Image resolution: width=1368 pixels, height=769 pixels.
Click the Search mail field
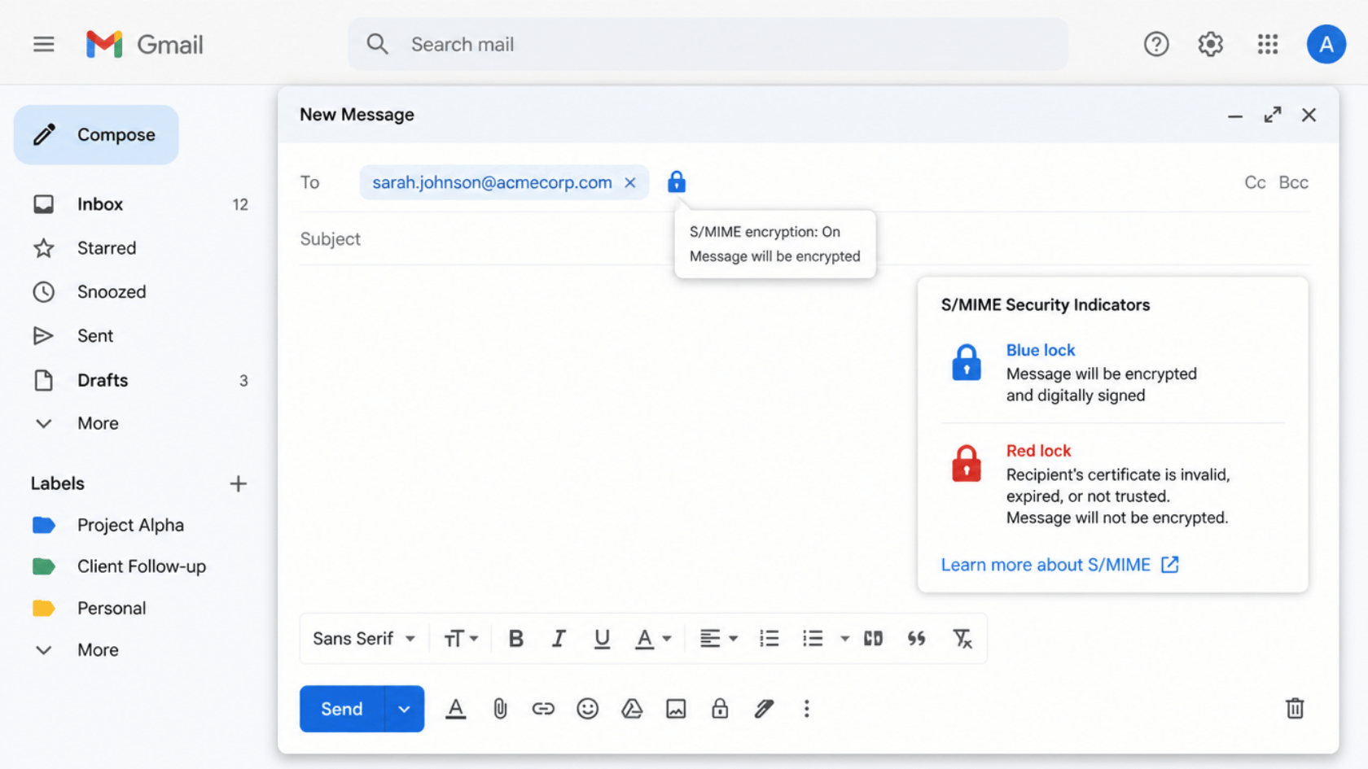pyautogui.click(x=708, y=44)
